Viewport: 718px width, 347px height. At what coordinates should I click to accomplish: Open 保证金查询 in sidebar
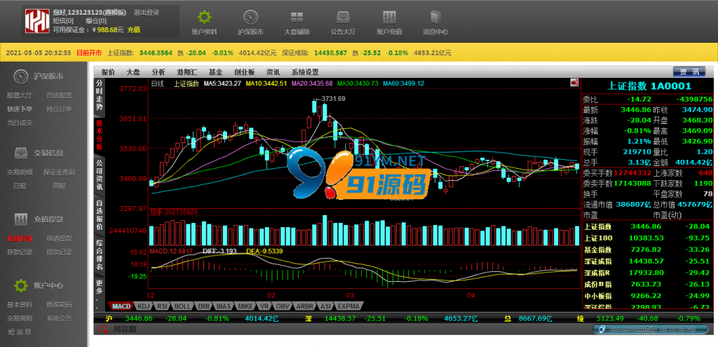pos(59,172)
